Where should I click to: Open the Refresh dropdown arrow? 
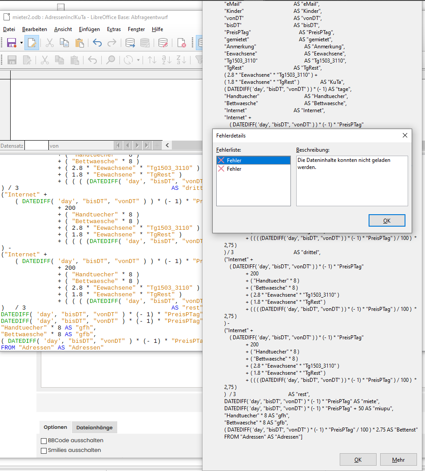(139, 60)
